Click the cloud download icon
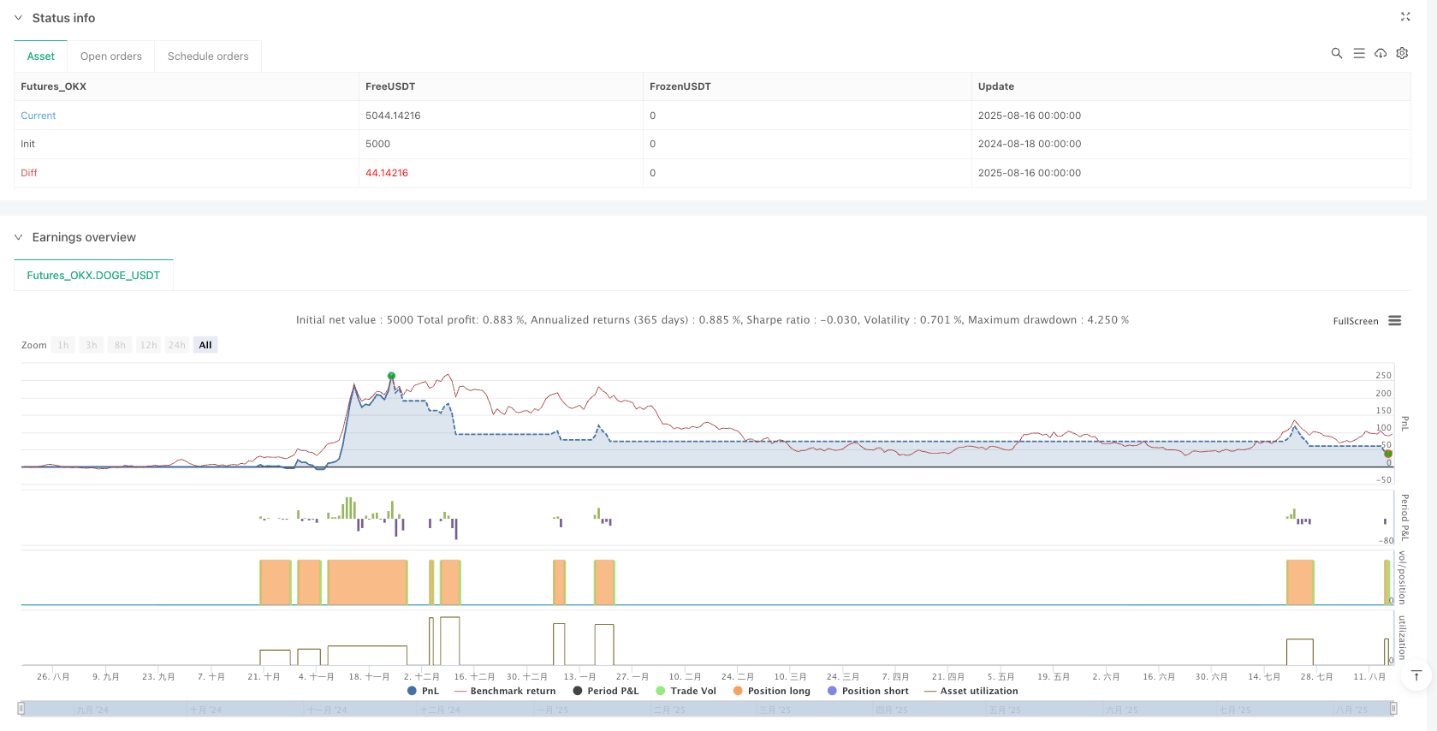The height and width of the screenshot is (731, 1437). [x=1381, y=53]
